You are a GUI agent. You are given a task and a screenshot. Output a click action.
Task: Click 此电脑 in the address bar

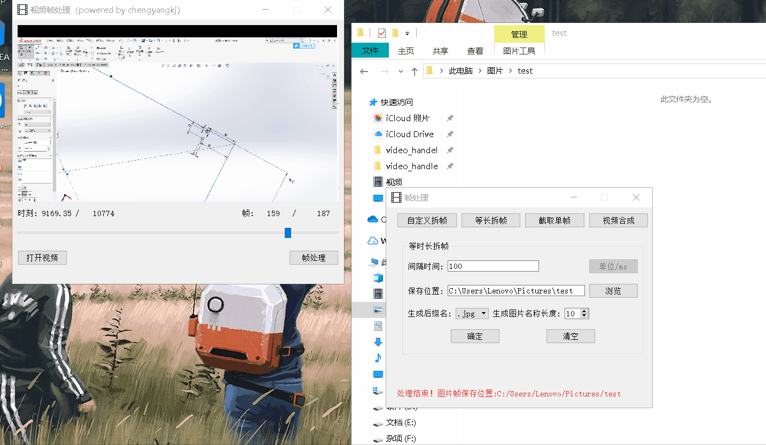(461, 71)
